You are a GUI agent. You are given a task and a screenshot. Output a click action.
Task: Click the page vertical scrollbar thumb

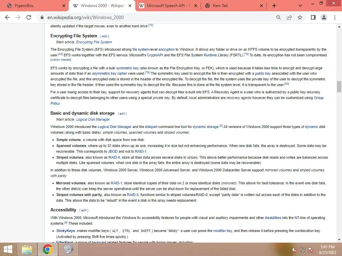[x=339, y=87]
